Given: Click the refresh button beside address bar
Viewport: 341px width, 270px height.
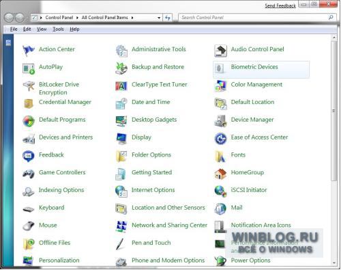Looking at the screenshot, I should [168, 18].
